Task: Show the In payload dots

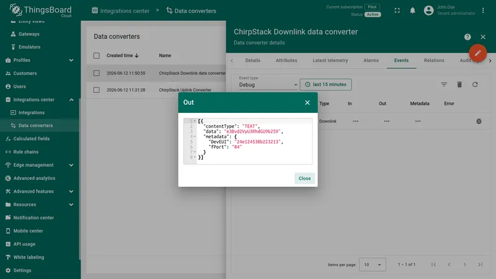Action: pos(355,121)
